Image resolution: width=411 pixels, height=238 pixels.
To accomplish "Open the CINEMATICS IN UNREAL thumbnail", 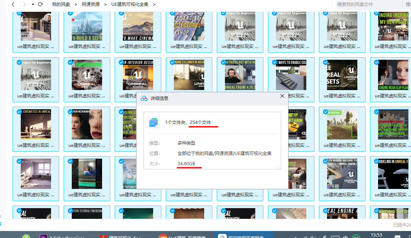I will (36, 124).
